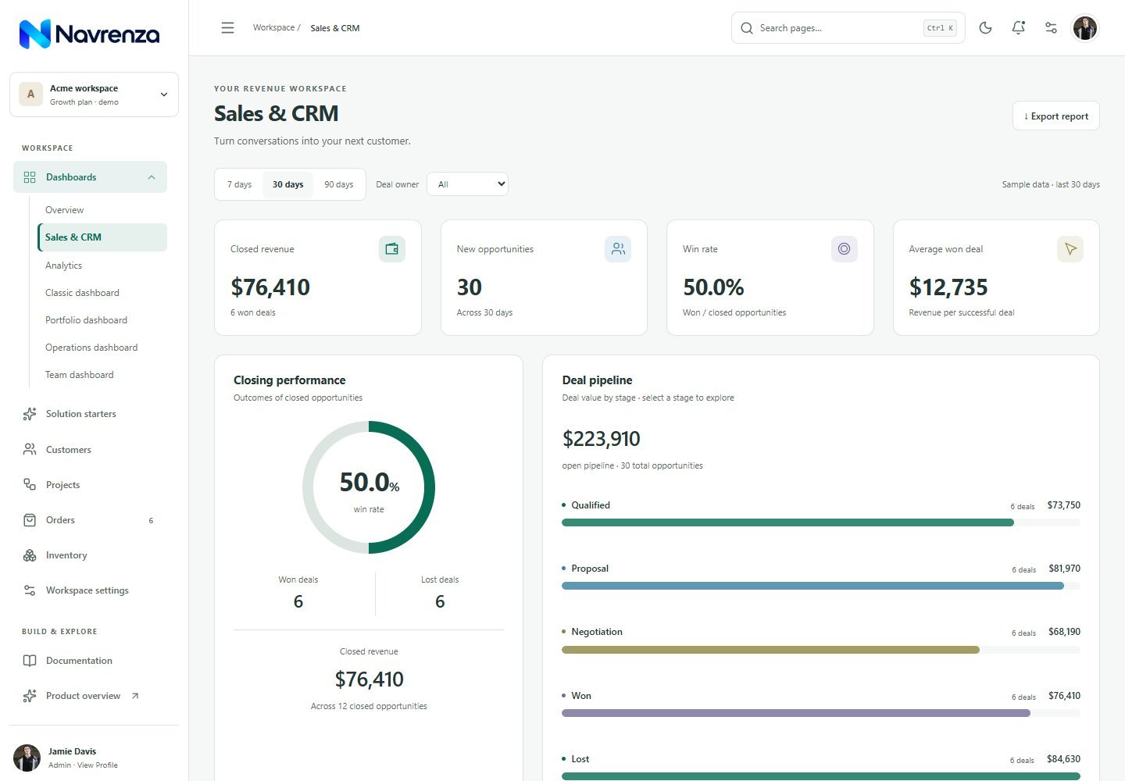
Task: Select the Negotiation pipeline stage
Action: (x=820, y=640)
